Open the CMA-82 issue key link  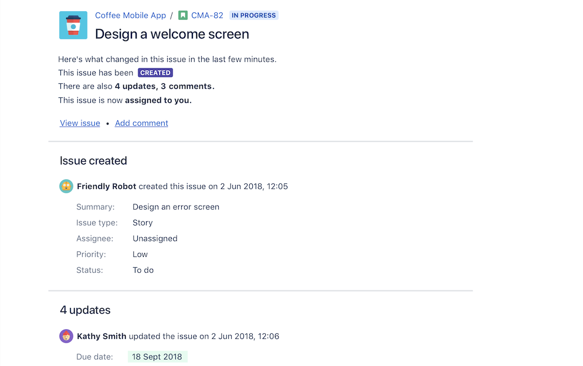(x=207, y=16)
